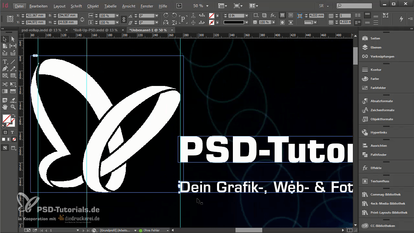The width and height of the screenshot is (414, 233).
Task: Select the Gap tool
Action: click(13, 46)
